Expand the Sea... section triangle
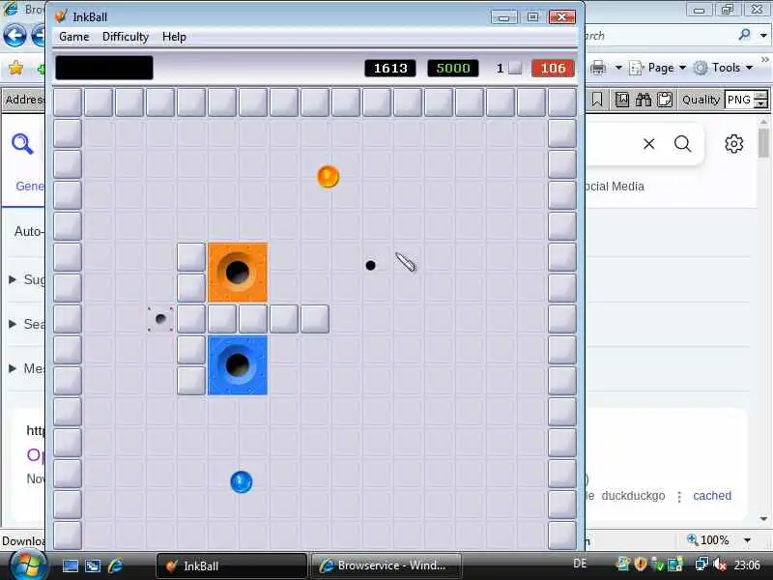 pos(13,324)
